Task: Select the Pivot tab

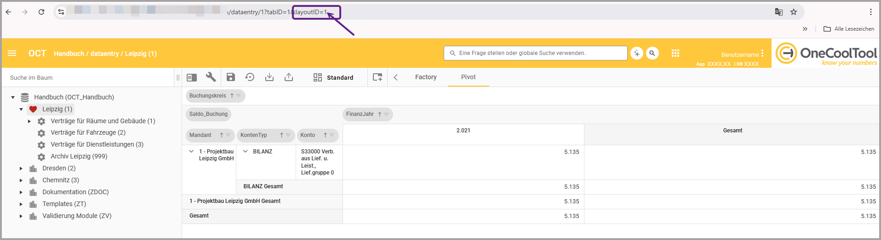Action: click(x=468, y=77)
